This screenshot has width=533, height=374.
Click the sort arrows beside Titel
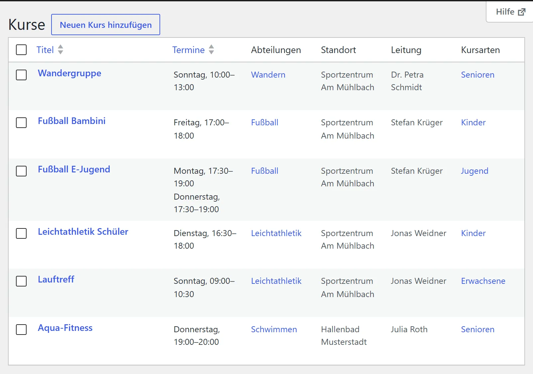[60, 49]
